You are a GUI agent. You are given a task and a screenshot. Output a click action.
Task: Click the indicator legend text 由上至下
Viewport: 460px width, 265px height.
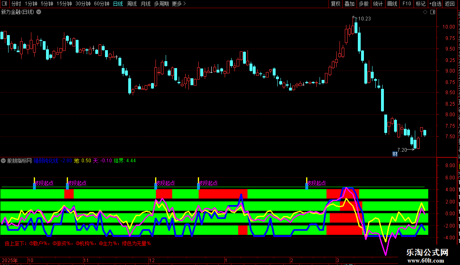coord(78,243)
